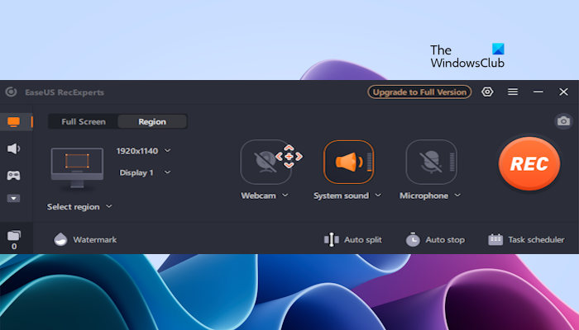Toggle the Webcam on
Image resolution: width=579 pixels, height=330 pixels.
pyautogui.click(x=266, y=162)
